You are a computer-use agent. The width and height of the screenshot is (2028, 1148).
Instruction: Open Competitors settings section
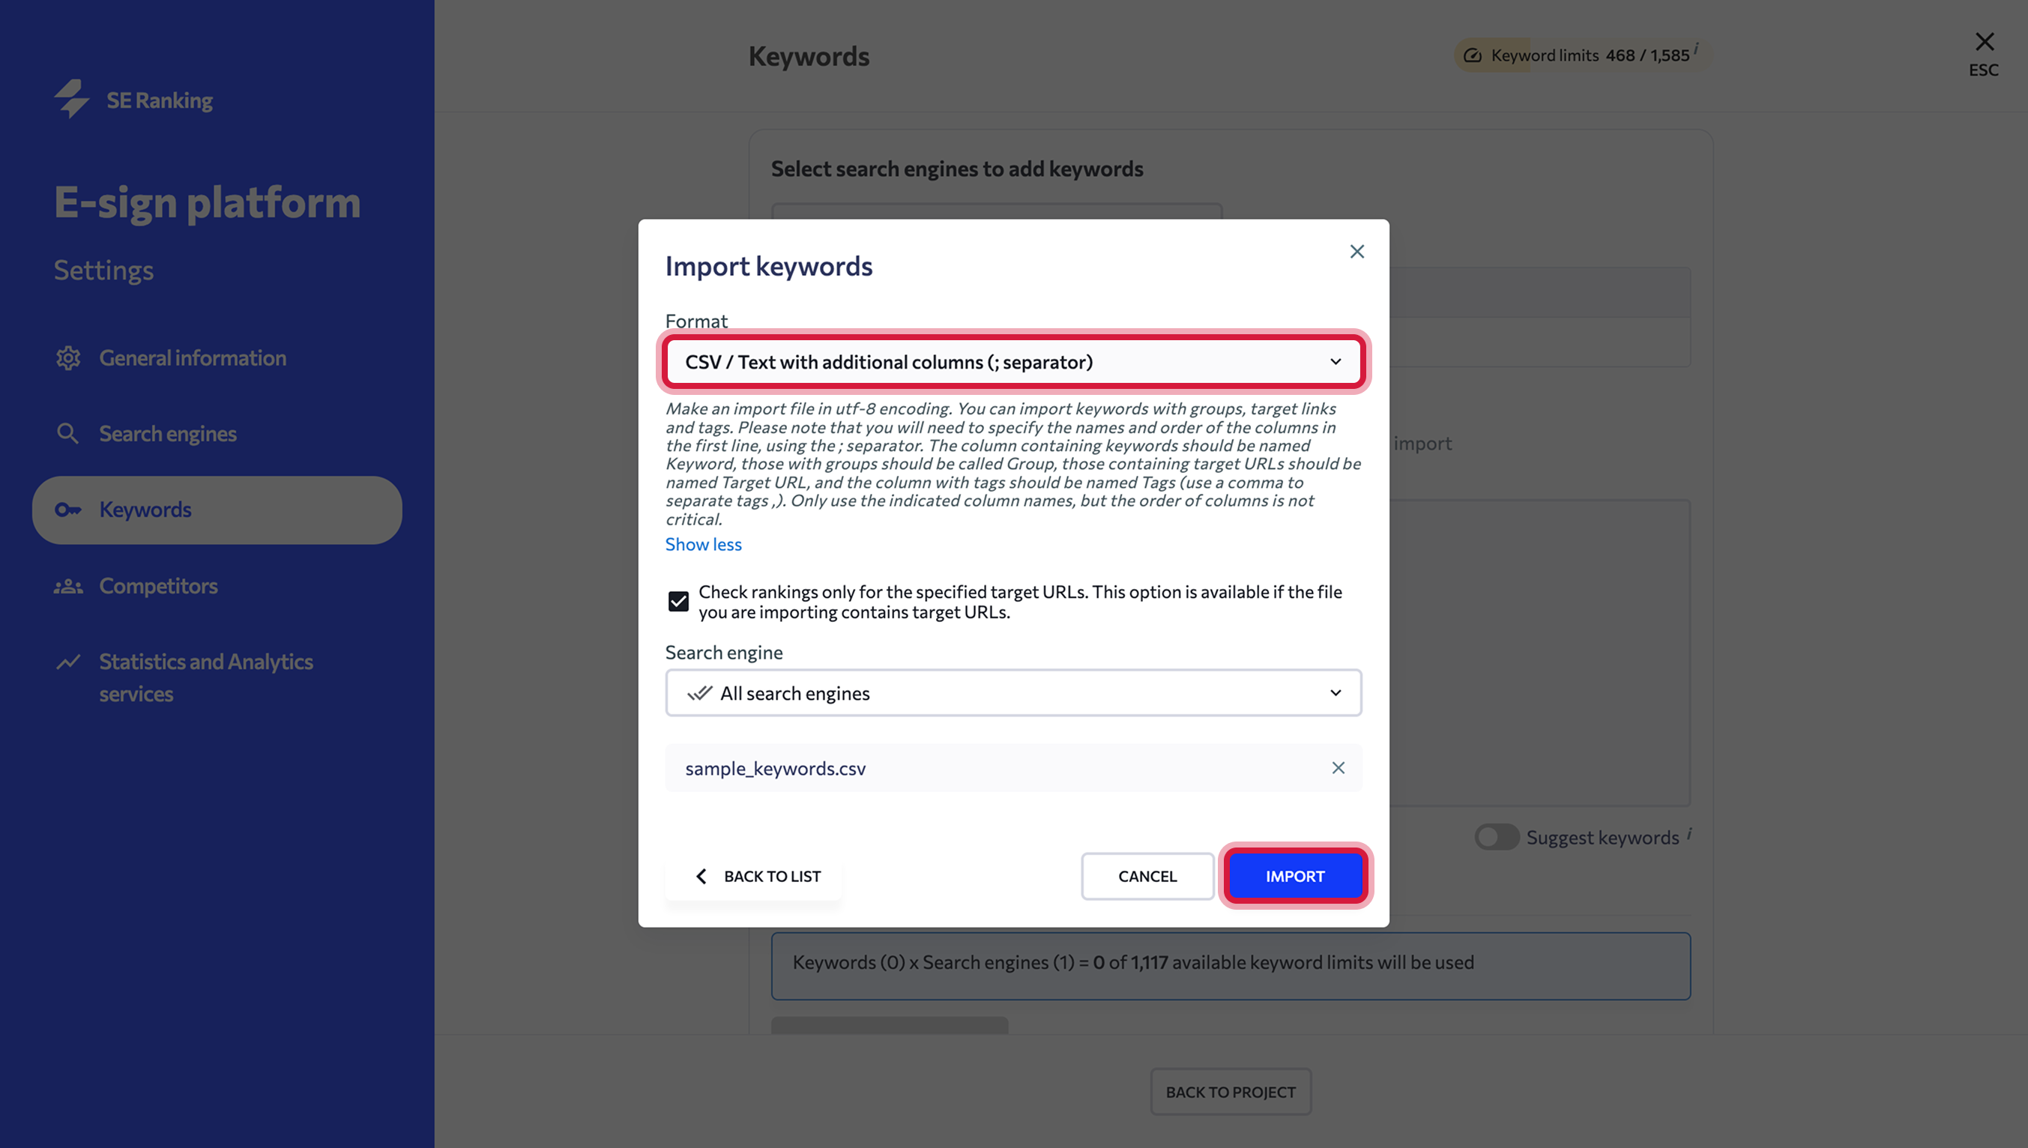pyautogui.click(x=157, y=586)
